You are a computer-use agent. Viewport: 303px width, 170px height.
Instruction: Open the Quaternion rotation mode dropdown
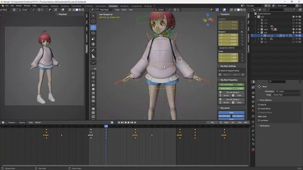coord(232,48)
